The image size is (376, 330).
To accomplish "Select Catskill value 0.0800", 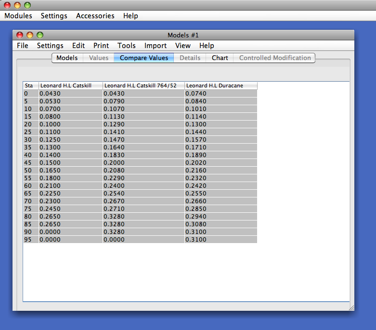I will (x=71, y=117).
